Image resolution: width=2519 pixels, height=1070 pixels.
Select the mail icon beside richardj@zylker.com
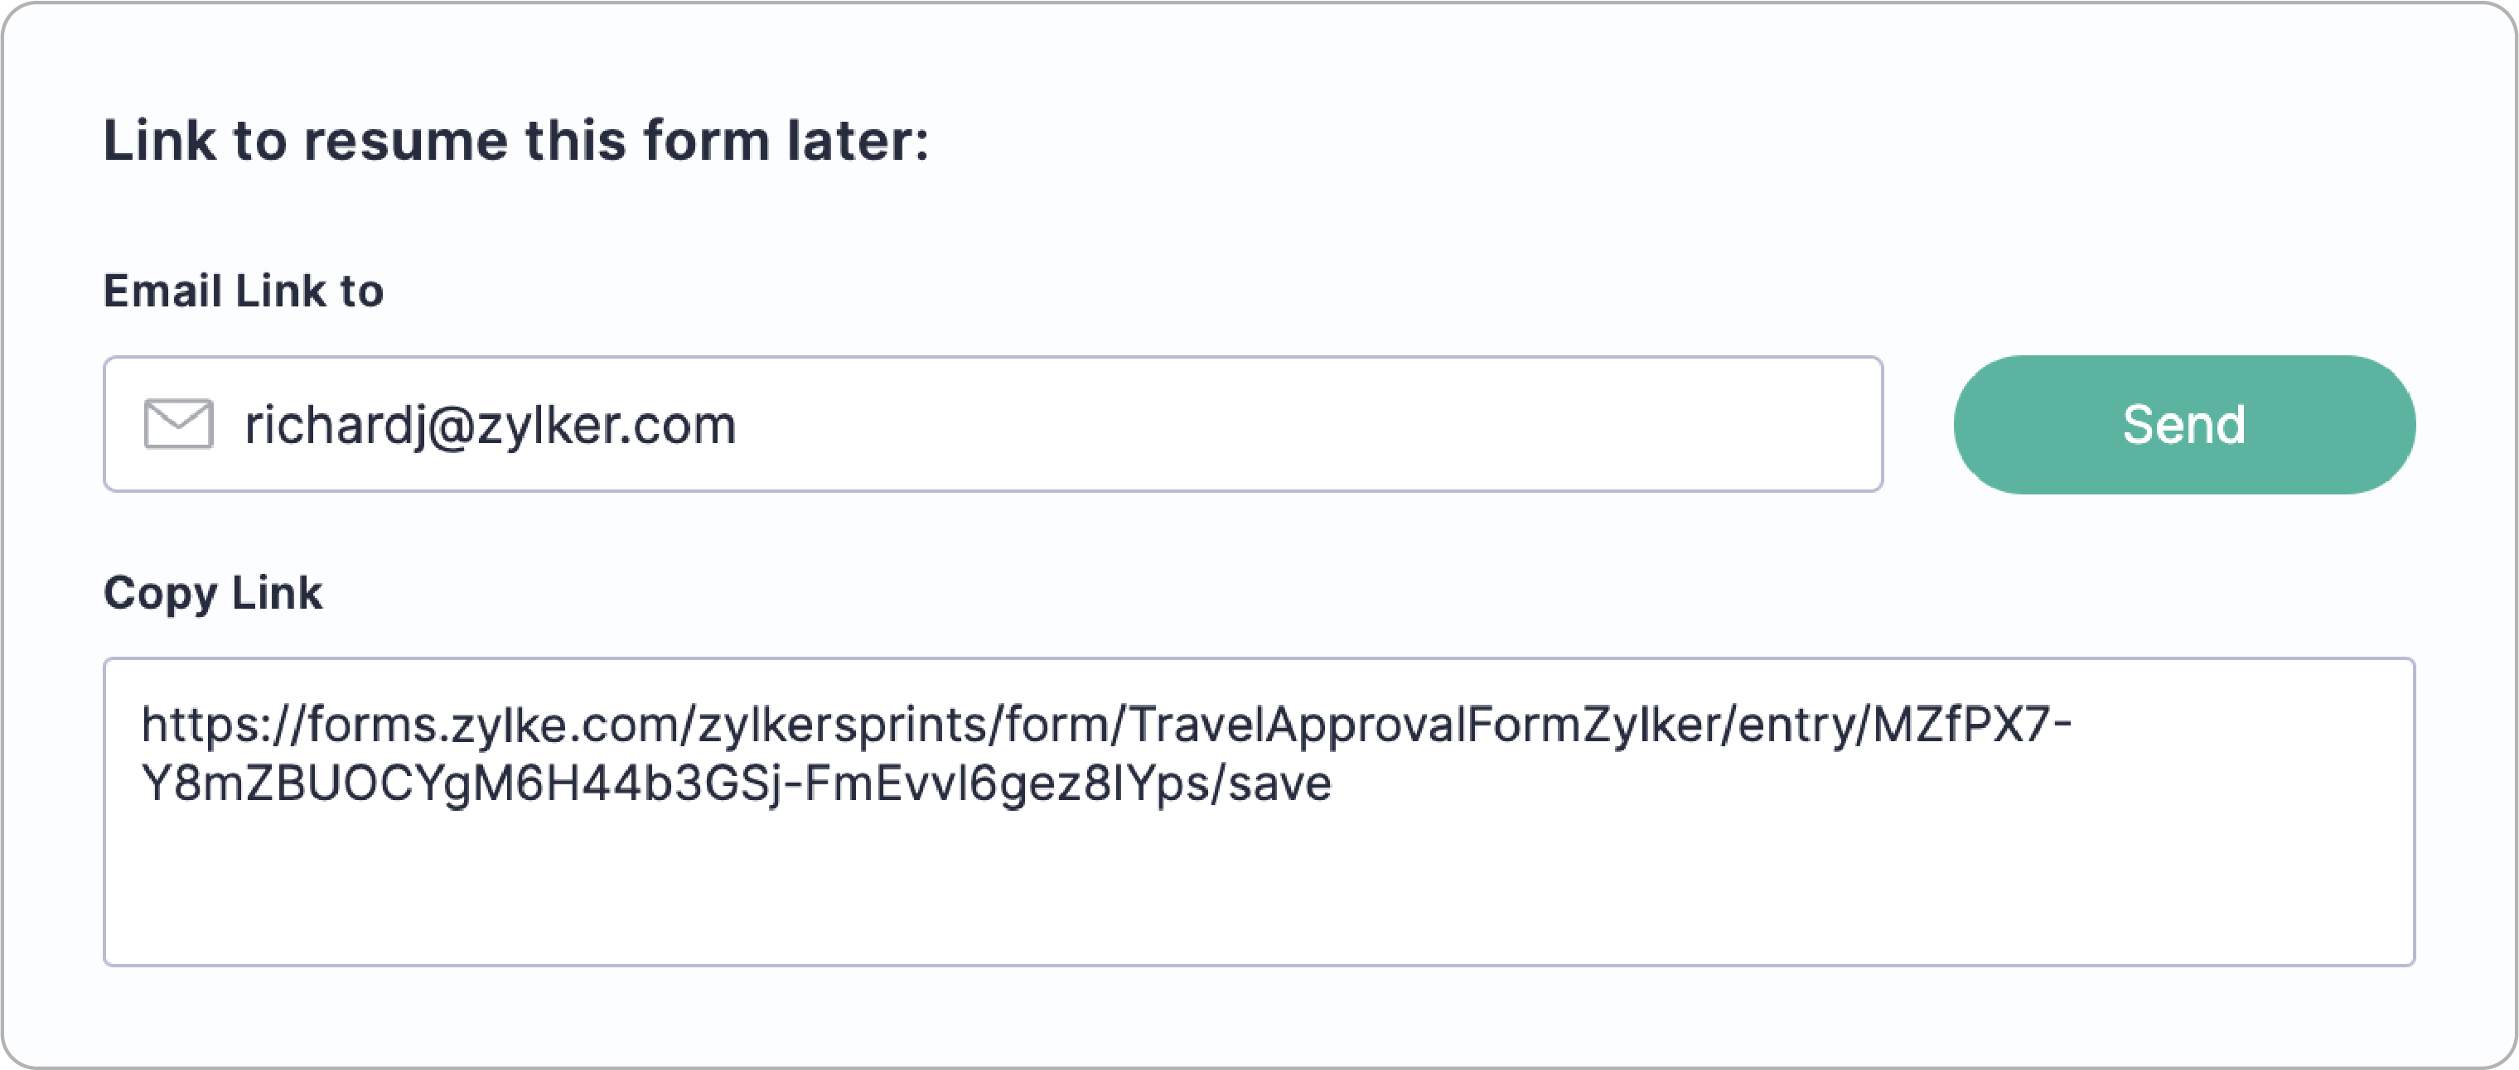pyautogui.click(x=178, y=424)
